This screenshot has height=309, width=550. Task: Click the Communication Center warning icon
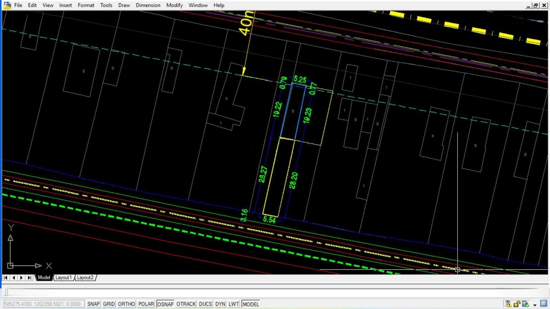click(x=508, y=304)
